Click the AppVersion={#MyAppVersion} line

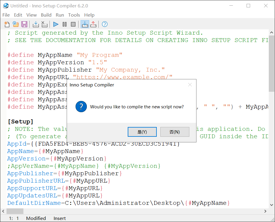[x=57, y=159]
